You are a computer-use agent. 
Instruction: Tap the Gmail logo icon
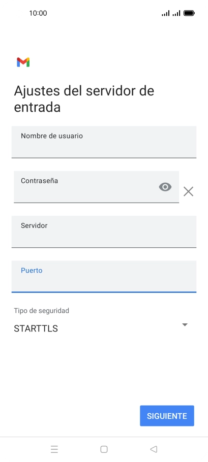click(x=23, y=62)
